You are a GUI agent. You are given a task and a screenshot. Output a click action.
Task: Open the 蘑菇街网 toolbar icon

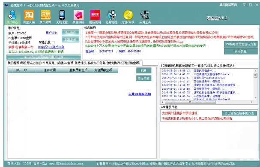click(95, 17)
